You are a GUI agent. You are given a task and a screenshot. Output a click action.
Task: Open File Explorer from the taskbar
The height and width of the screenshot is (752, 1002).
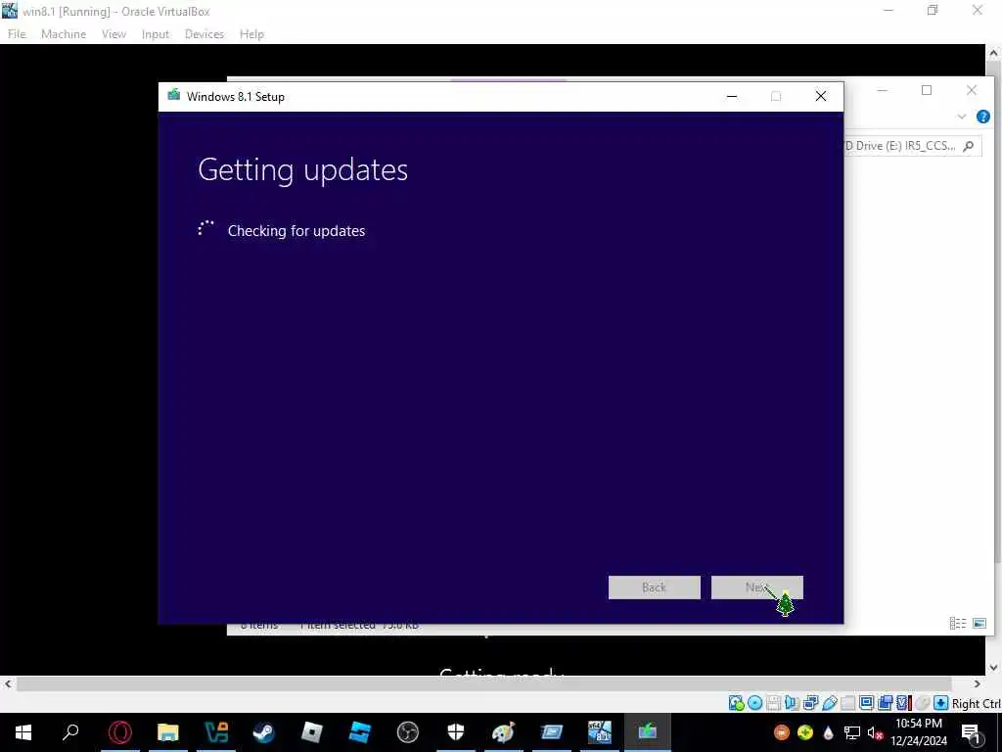tap(168, 732)
